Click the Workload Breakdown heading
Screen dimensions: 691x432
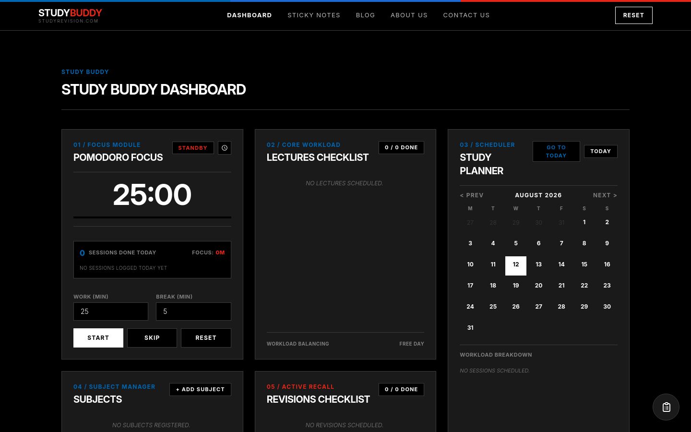pyautogui.click(x=496, y=355)
